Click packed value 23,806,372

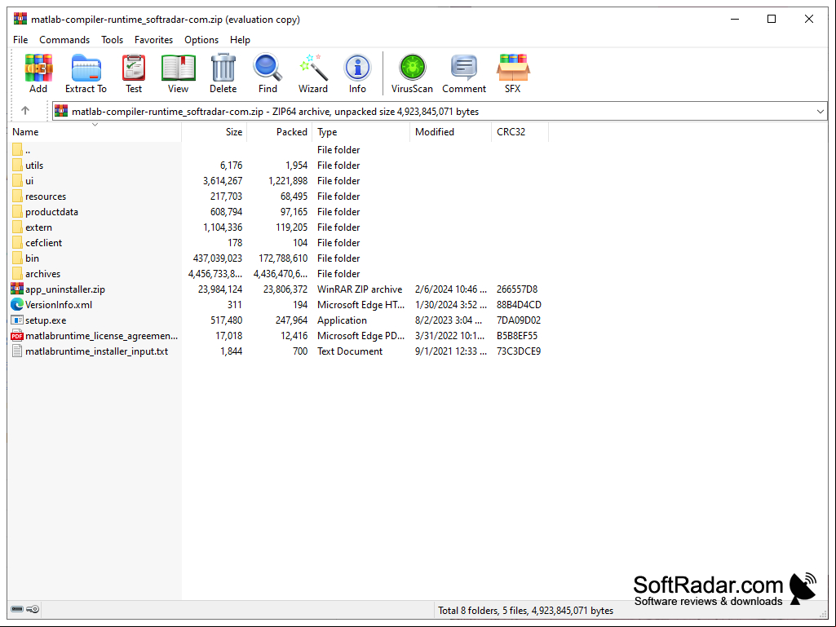click(285, 289)
